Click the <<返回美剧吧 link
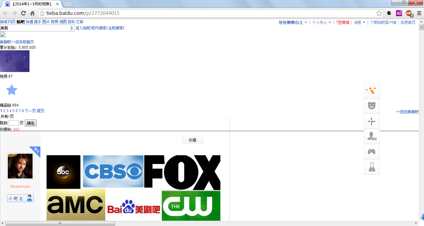 tap(407, 112)
